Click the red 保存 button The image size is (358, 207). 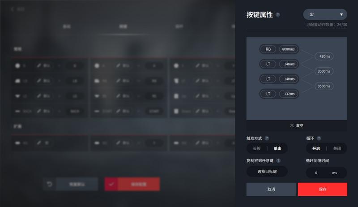pos(322,189)
